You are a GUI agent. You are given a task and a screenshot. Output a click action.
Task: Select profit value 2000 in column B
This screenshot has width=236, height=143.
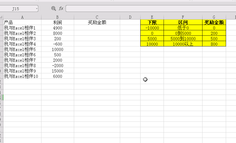58,60
